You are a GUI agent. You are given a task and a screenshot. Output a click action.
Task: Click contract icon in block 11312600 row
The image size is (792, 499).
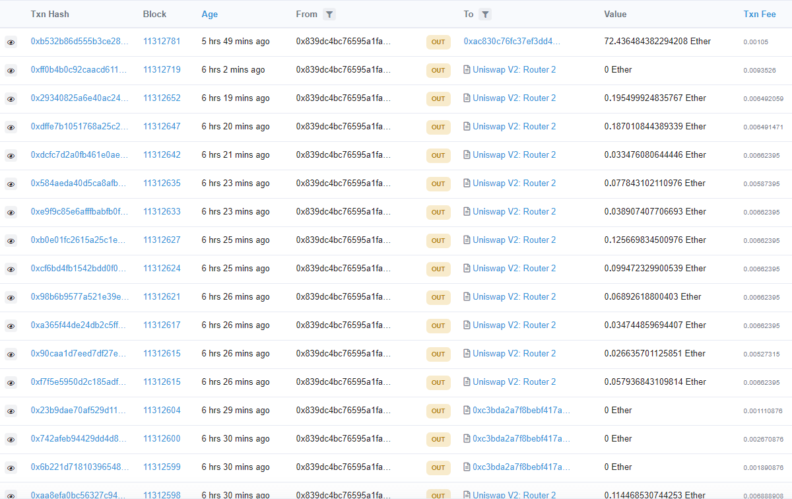[x=467, y=438]
